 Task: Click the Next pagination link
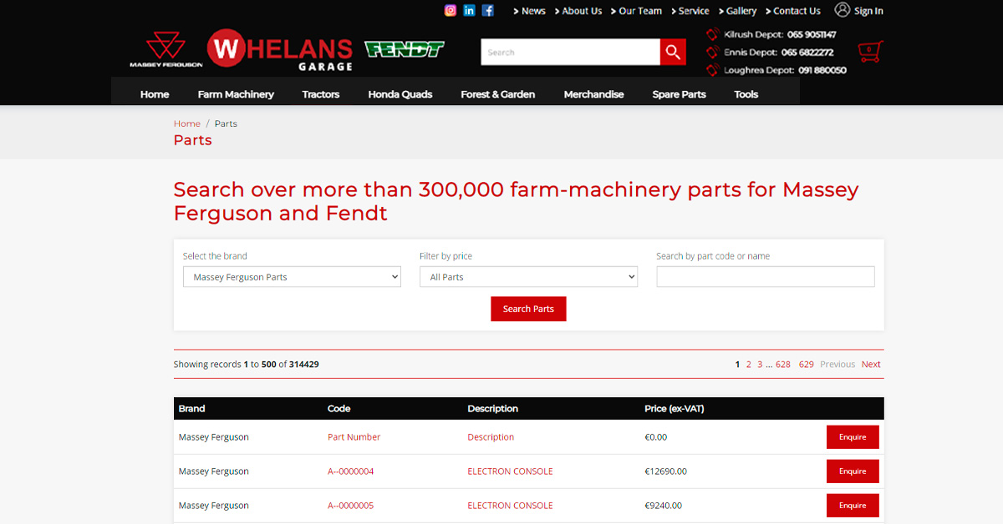pos(871,365)
